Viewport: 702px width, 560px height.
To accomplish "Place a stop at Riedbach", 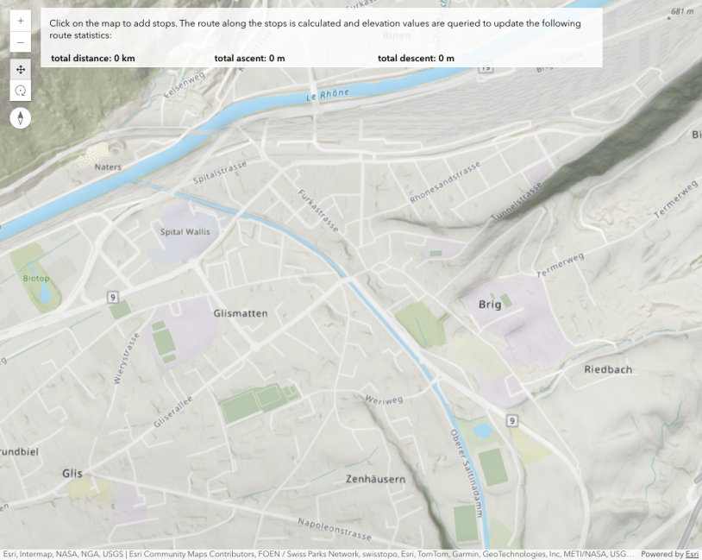I will click(x=608, y=369).
